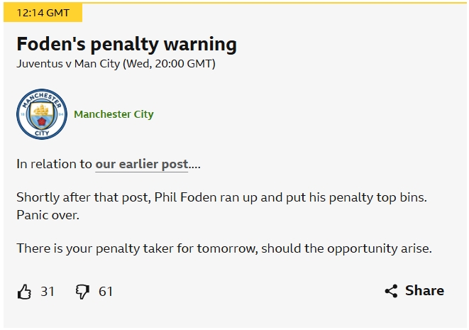Click the Manchester City club crest
This screenshot has width=469, height=330.
[42, 114]
